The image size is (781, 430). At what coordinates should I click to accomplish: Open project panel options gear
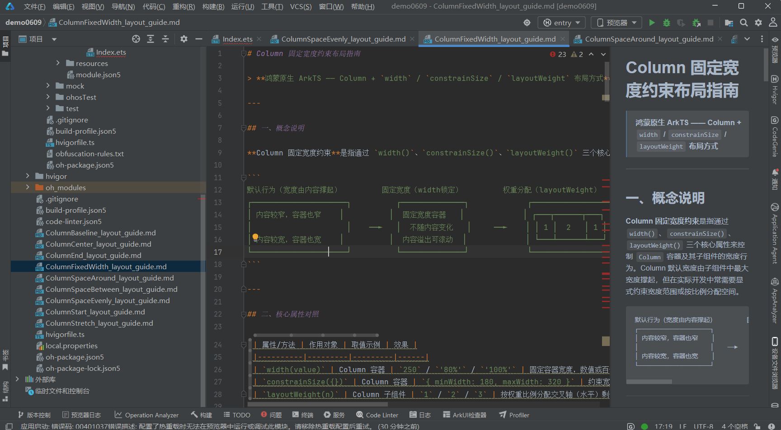[x=184, y=39]
